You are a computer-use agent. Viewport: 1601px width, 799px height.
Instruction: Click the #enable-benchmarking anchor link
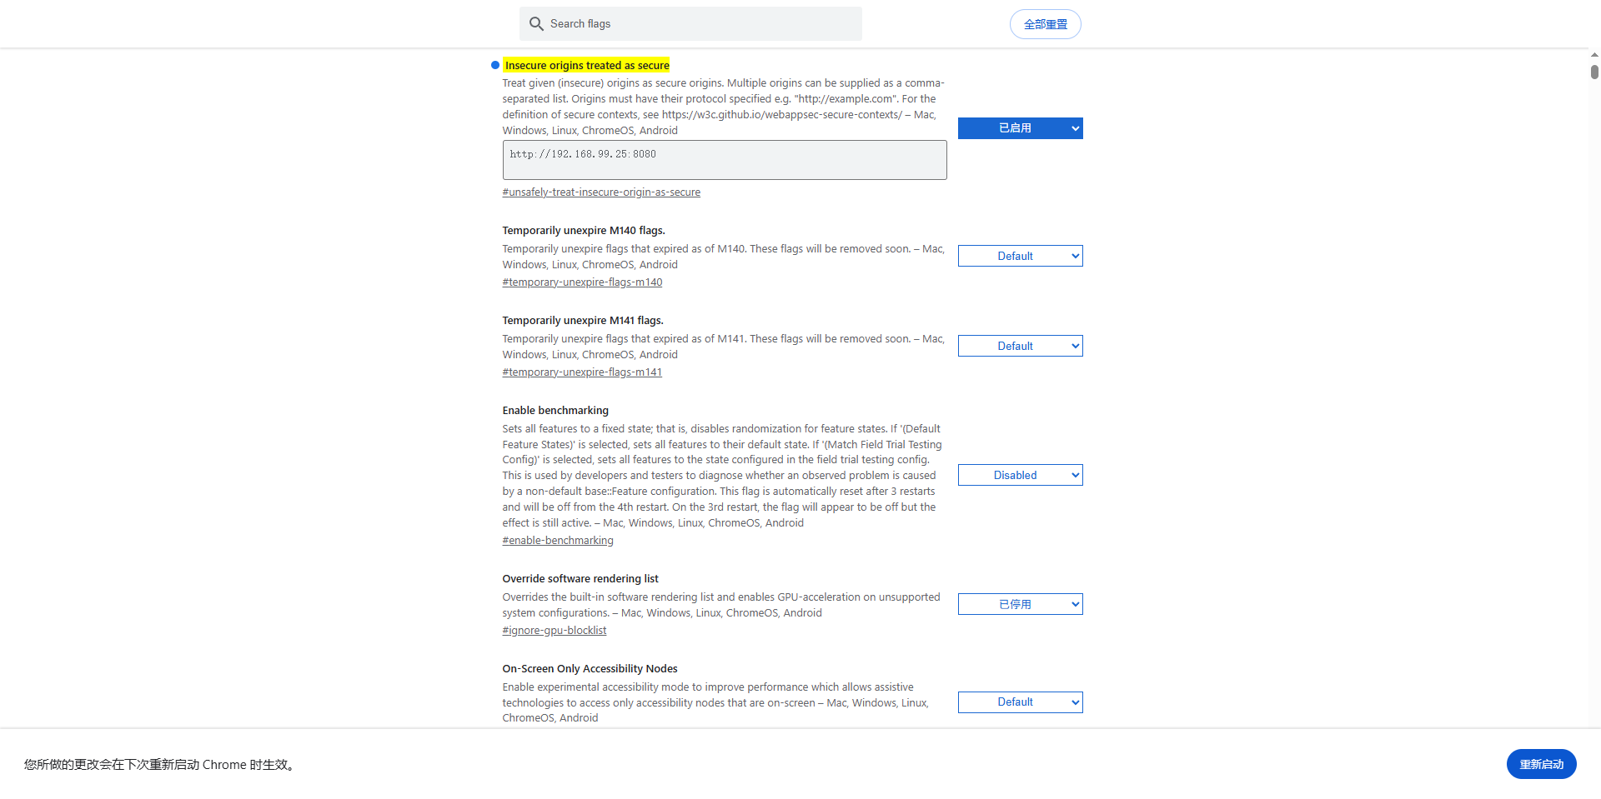[558, 541]
